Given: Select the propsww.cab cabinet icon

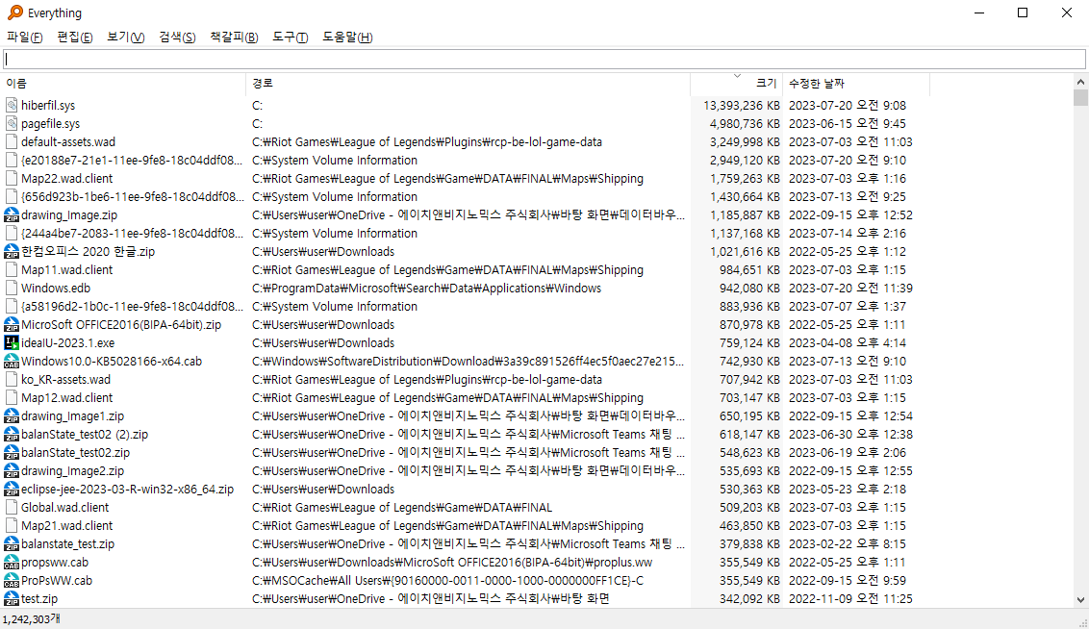Looking at the screenshot, I should (x=12, y=563).
